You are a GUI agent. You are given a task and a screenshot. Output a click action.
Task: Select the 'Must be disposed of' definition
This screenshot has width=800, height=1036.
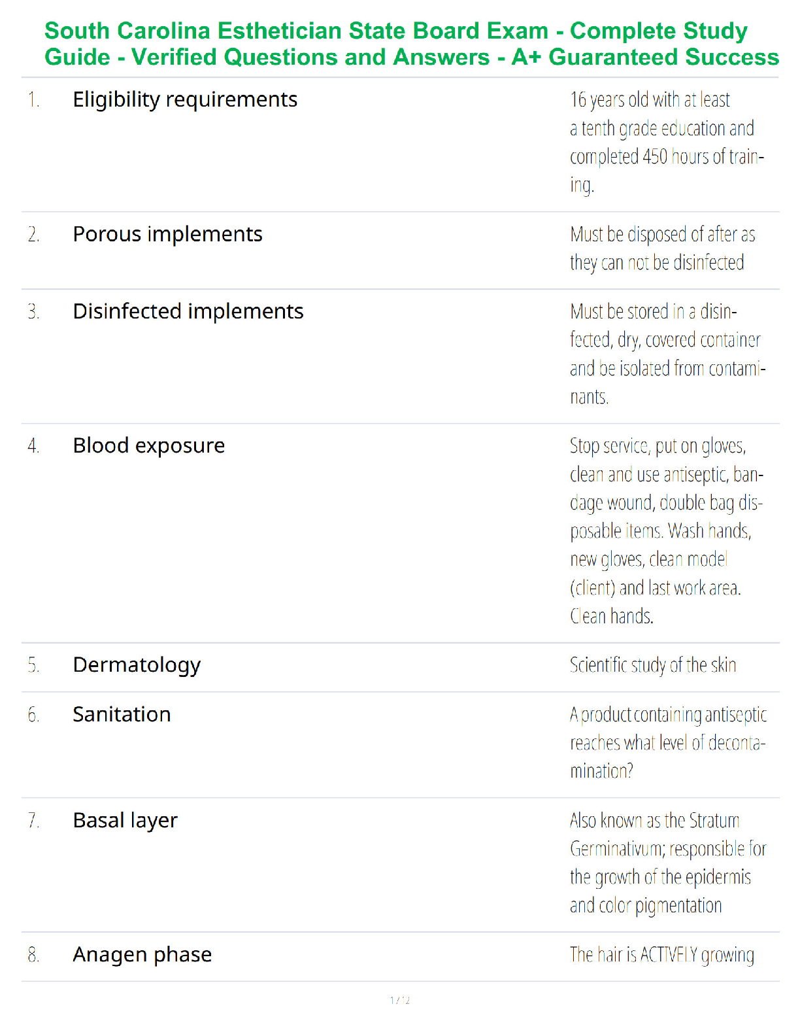662,249
